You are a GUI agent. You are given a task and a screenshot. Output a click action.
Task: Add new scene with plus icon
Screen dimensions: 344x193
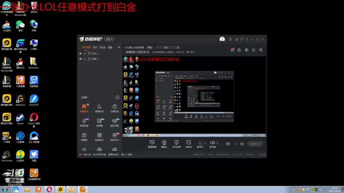coord(119,47)
